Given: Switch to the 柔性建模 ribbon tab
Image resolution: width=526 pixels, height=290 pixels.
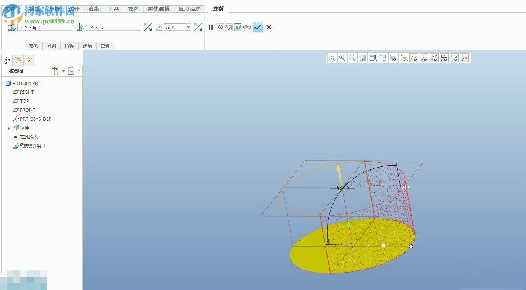Looking at the screenshot, I should [x=159, y=9].
